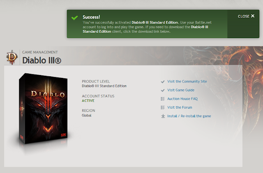
Task: Click list icon beside Visit the Forum
Action: point(163,107)
